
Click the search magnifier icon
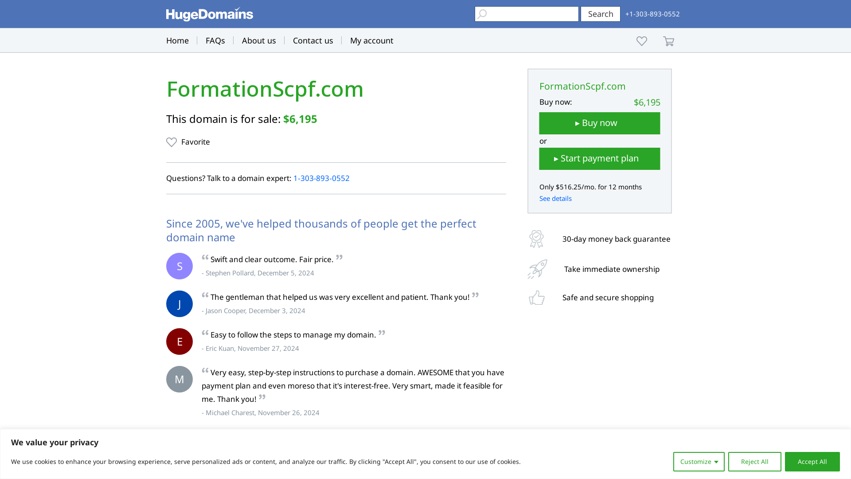coord(482,14)
